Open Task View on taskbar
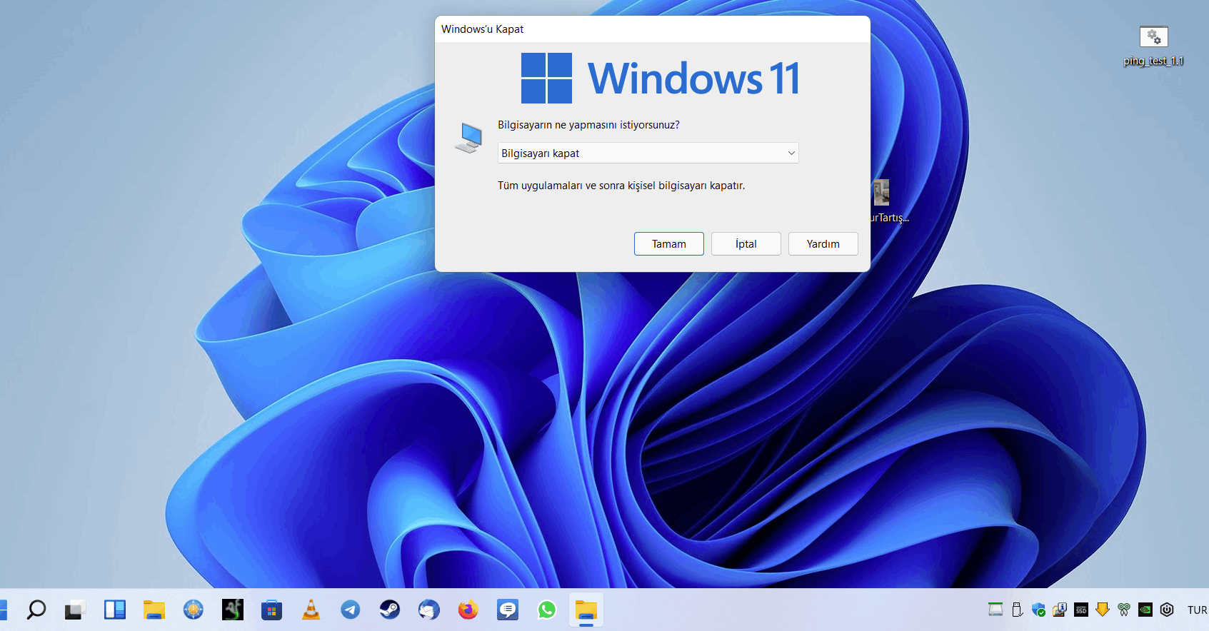 pyautogui.click(x=75, y=610)
